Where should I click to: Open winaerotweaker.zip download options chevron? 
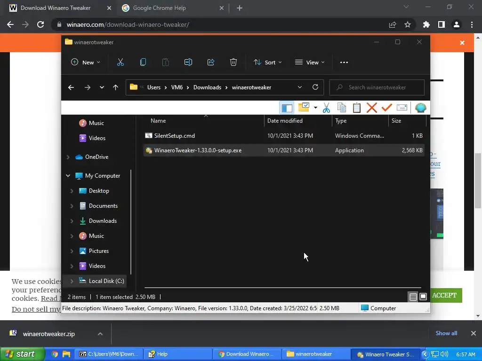(100, 334)
